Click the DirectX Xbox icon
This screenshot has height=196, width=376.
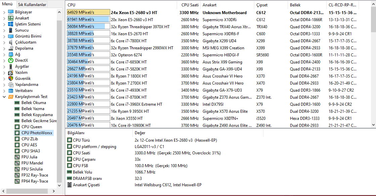pyautogui.click(x=10, y=60)
